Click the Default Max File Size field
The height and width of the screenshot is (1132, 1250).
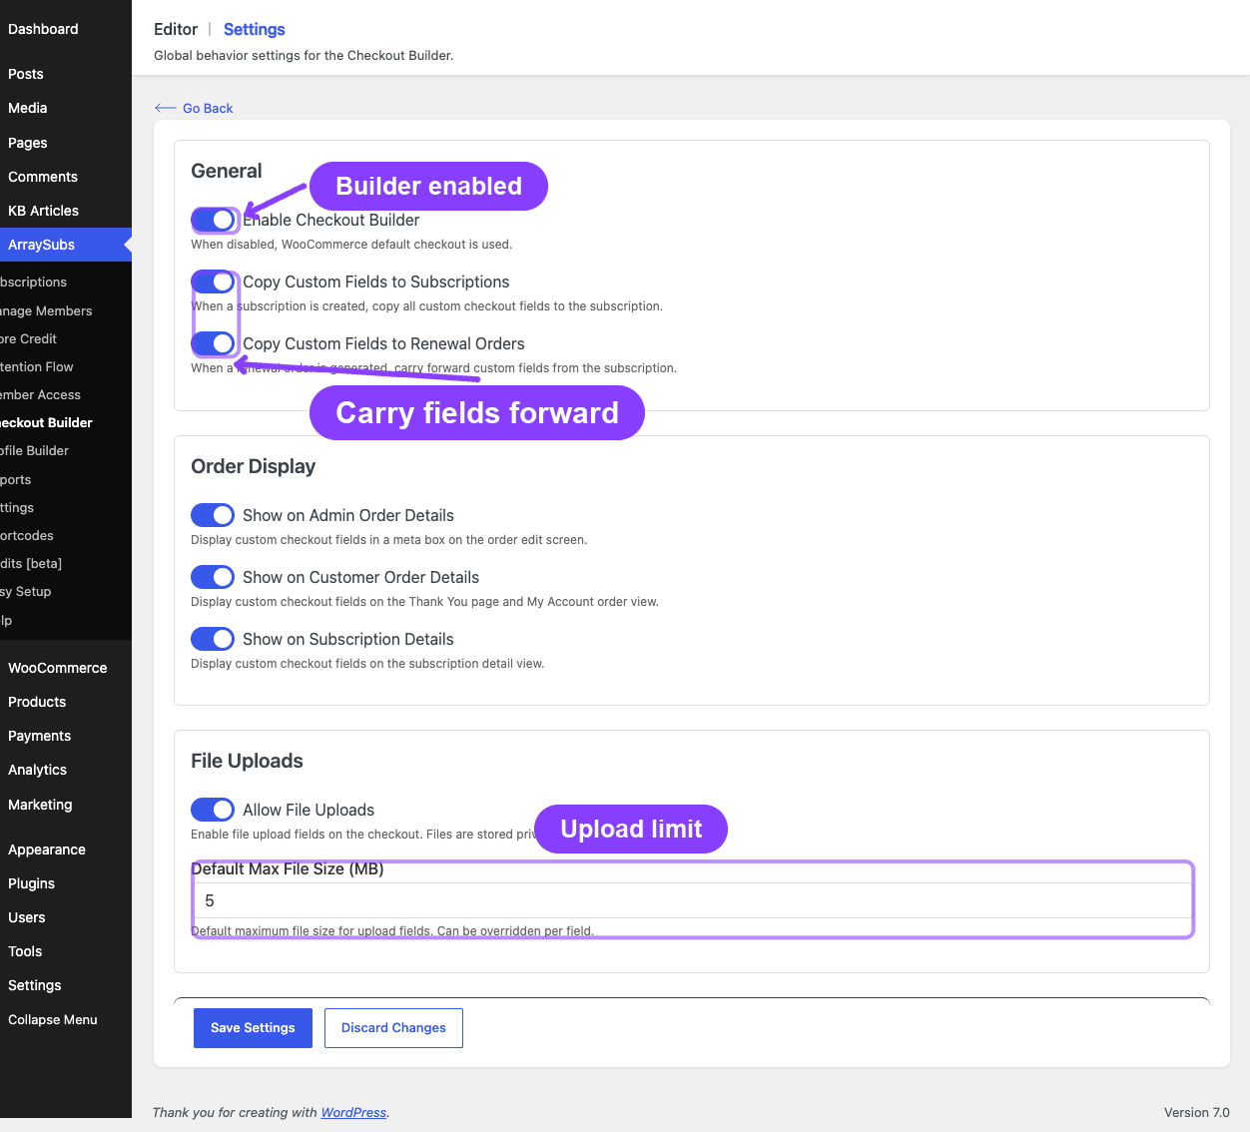[692, 900]
